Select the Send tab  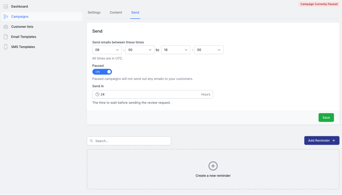click(135, 12)
